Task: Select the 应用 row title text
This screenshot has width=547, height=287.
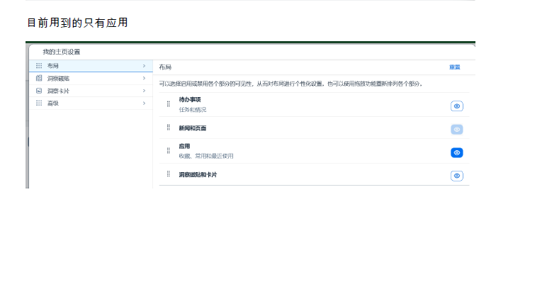Action: click(x=184, y=147)
